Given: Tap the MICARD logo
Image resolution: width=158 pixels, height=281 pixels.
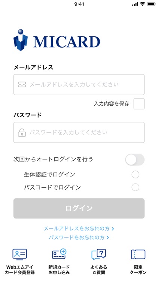Looking at the screenshot, I should coord(57,40).
